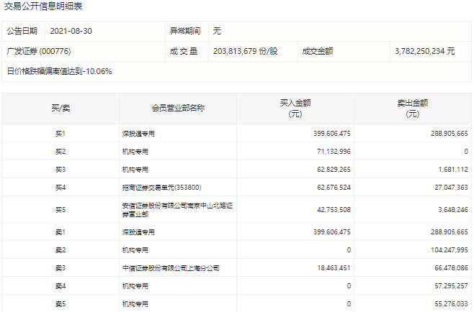
Task: Select the 卖3 row label
Action: coord(61,268)
